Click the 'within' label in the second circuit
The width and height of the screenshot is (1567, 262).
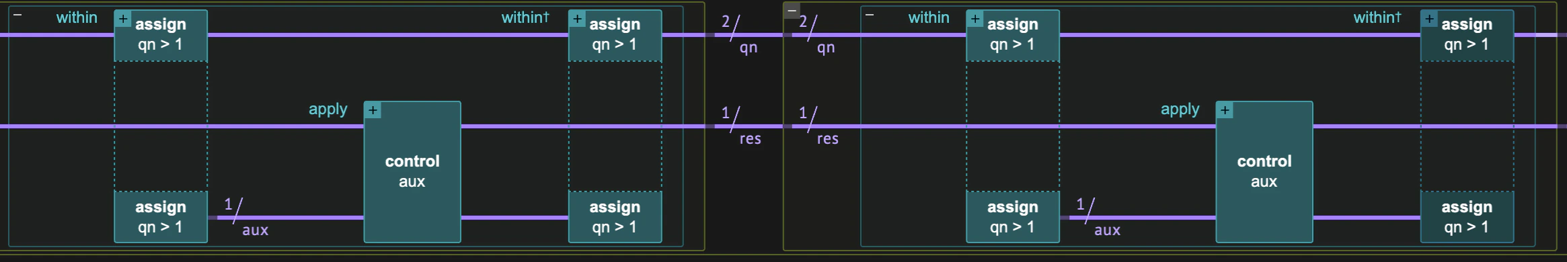click(929, 17)
